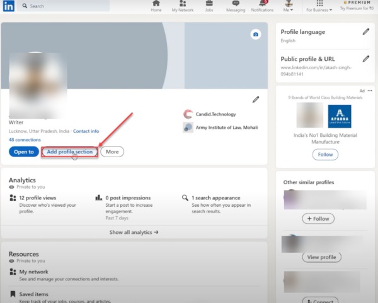
Task: Click the Open to button
Action: click(x=23, y=151)
